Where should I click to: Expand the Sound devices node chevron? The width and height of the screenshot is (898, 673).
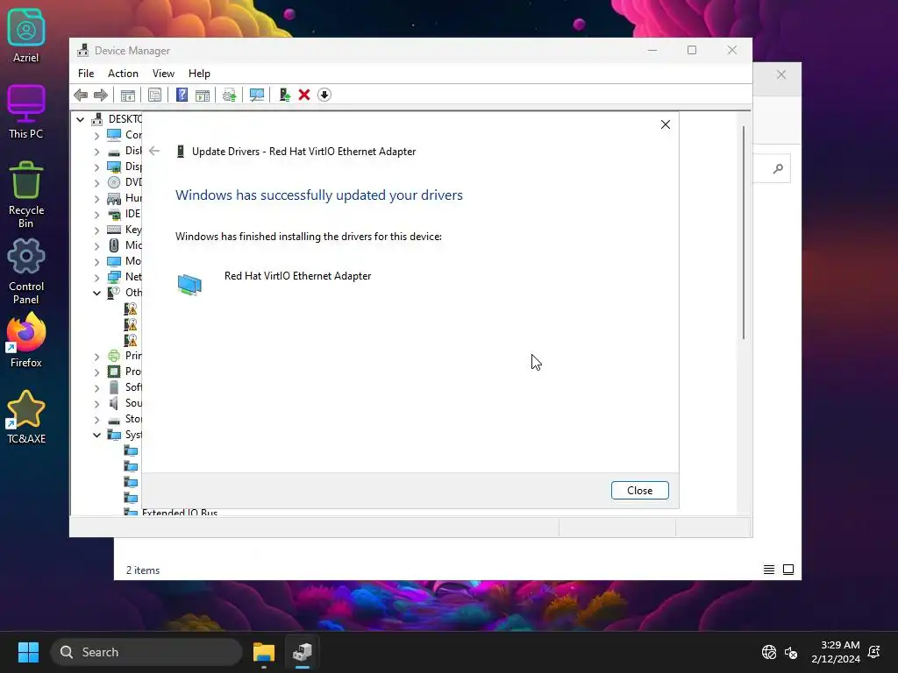coord(96,403)
